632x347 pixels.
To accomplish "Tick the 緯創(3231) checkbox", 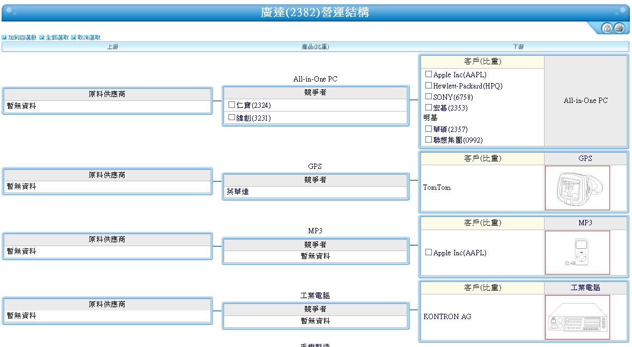I will tap(232, 117).
